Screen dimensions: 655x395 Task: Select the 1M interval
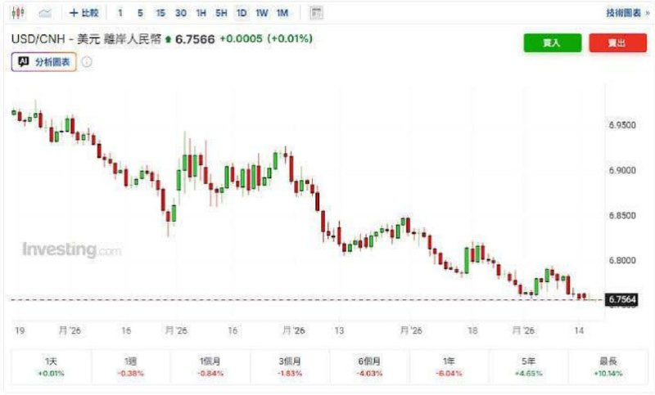pos(282,13)
